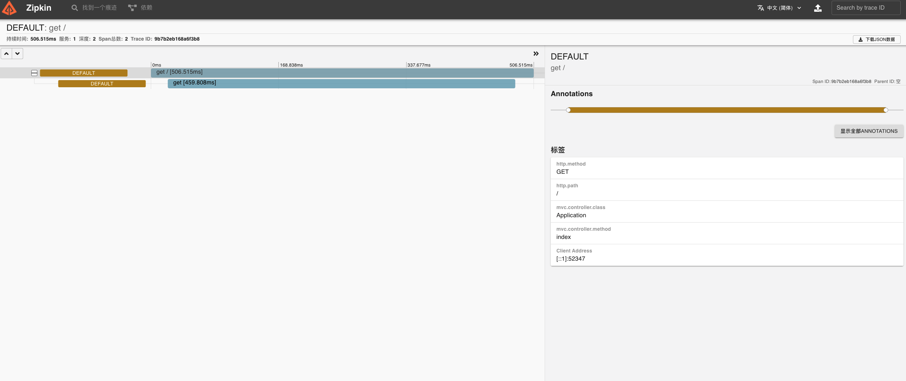Click the upload JSON icon
The image size is (906, 381).
pos(818,8)
